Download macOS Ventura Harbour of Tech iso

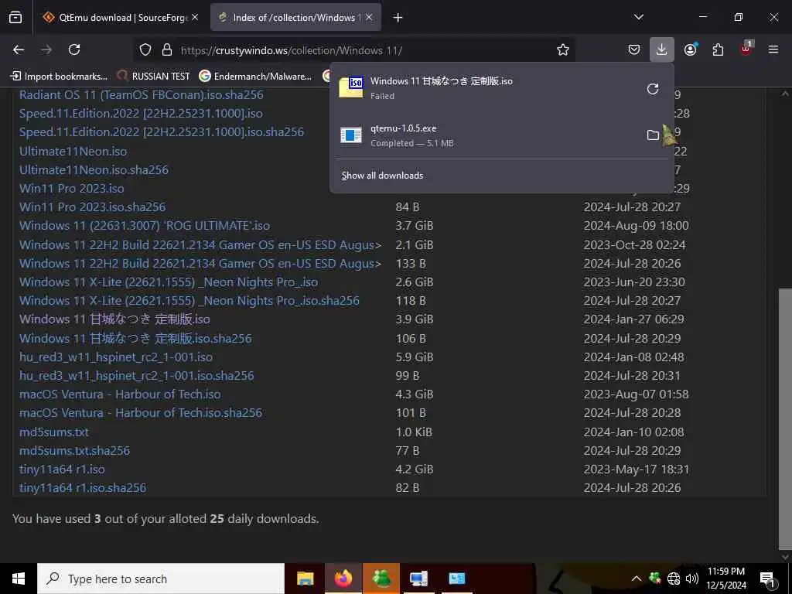120,394
